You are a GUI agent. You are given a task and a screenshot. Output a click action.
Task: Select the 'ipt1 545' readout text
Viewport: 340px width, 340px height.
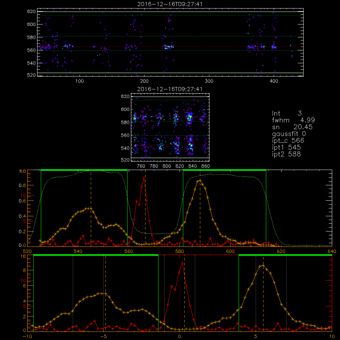(x=286, y=148)
